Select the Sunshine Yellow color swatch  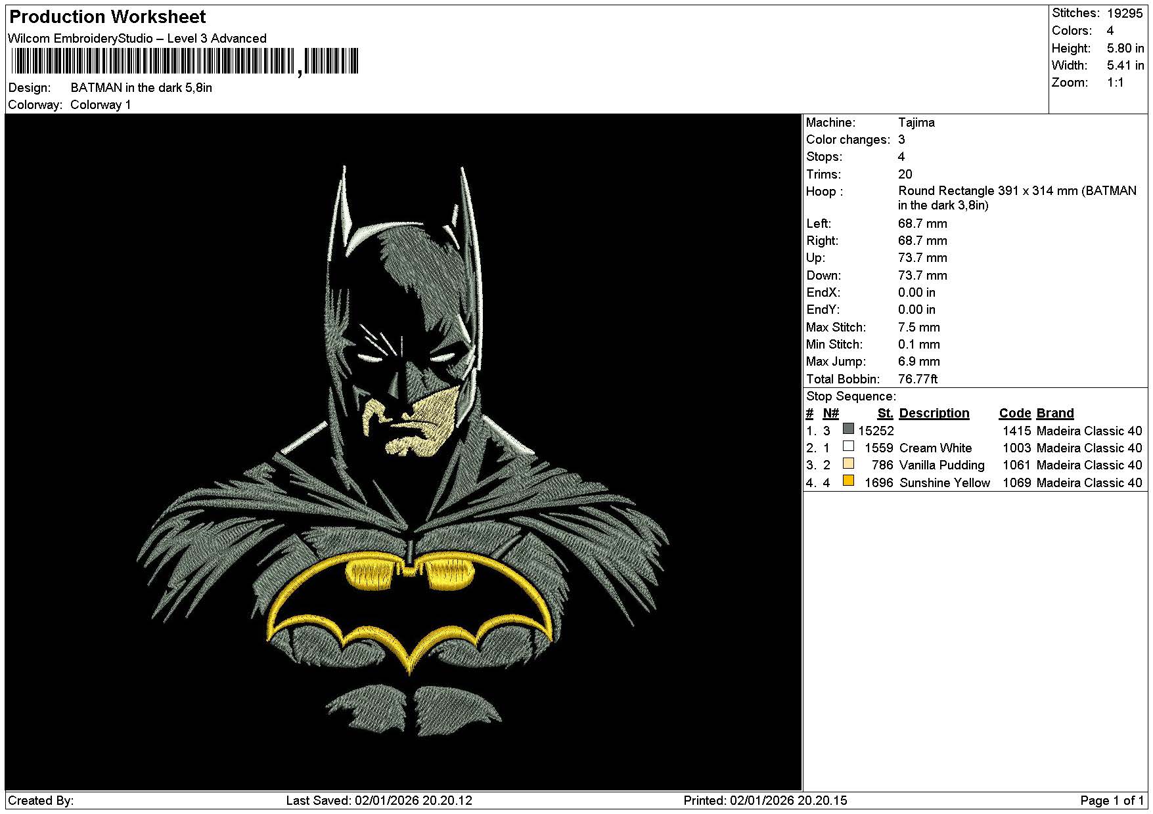coord(848,481)
